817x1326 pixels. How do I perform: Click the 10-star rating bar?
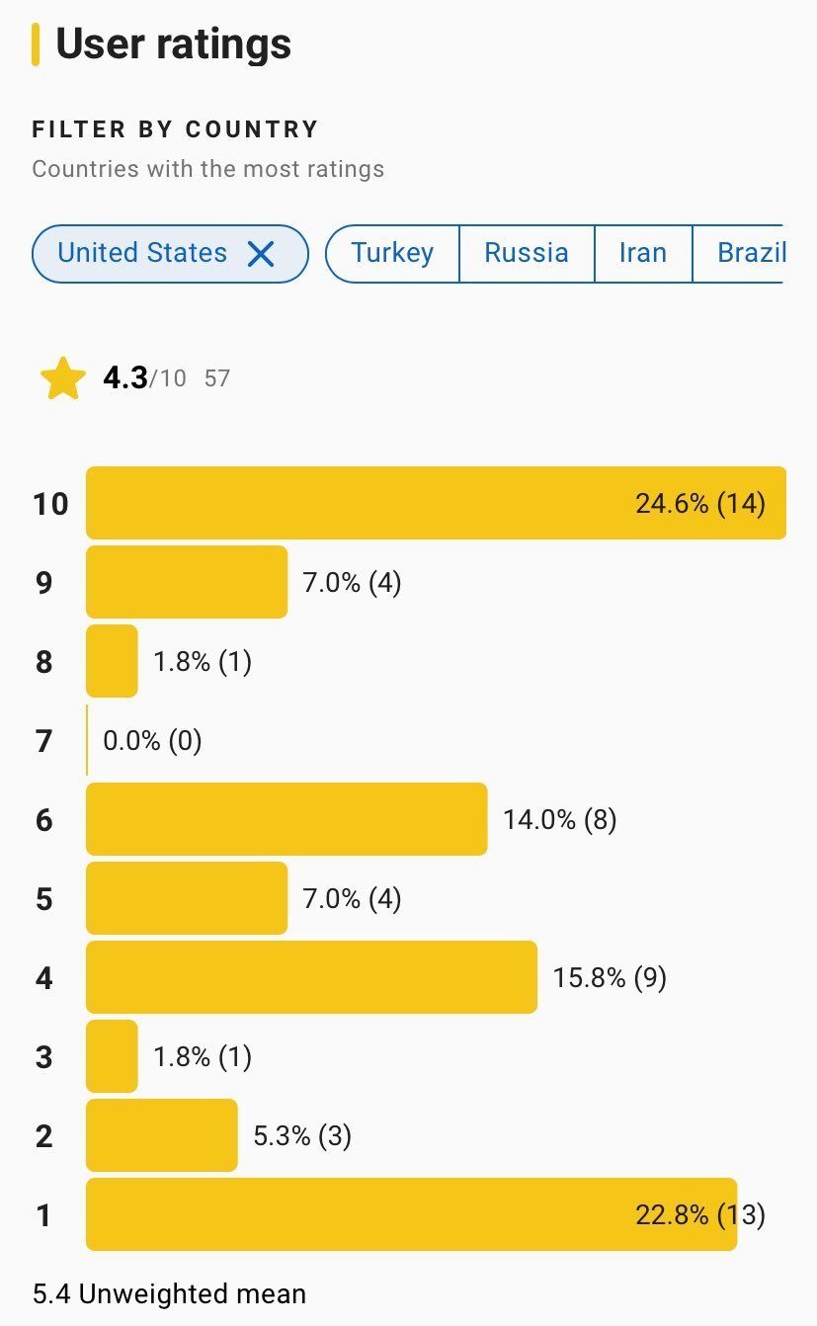436,503
